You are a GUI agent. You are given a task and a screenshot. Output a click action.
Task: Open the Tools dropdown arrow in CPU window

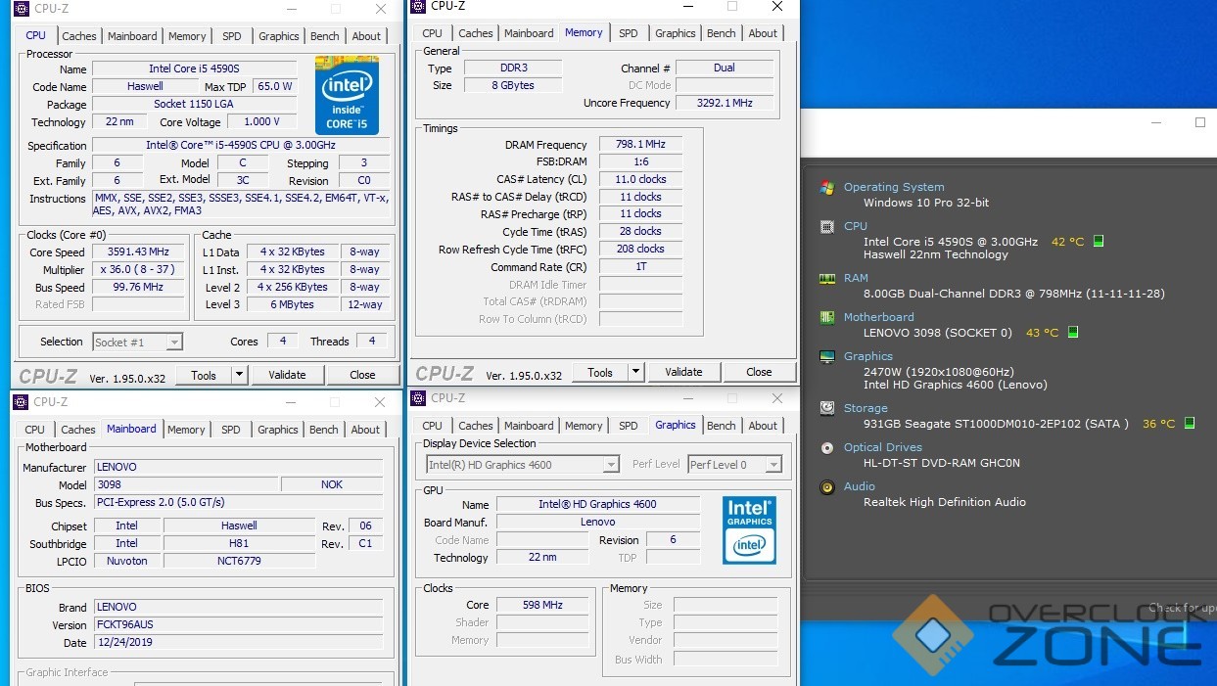pos(239,375)
